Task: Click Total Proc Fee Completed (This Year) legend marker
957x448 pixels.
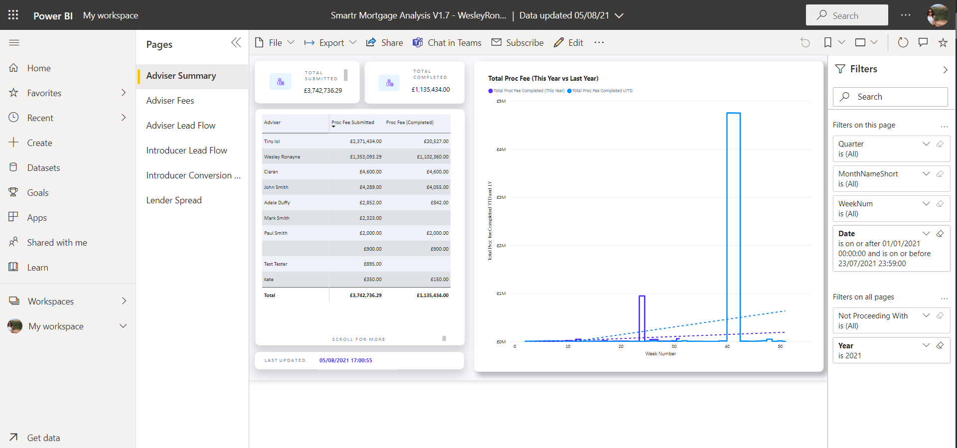Action: [490, 91]
